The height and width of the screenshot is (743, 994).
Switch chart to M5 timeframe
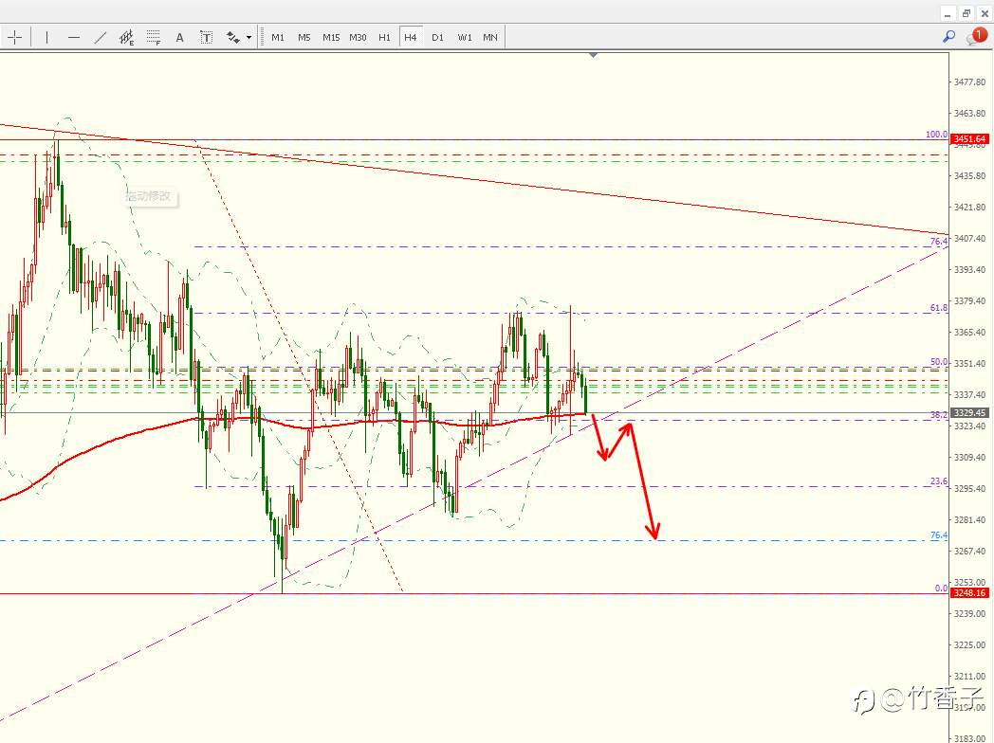coord(304,37)
